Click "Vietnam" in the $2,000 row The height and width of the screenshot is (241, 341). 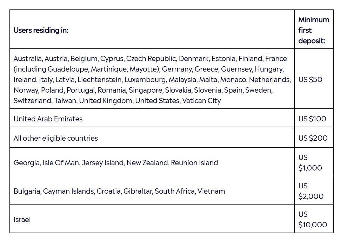[211, 191]
